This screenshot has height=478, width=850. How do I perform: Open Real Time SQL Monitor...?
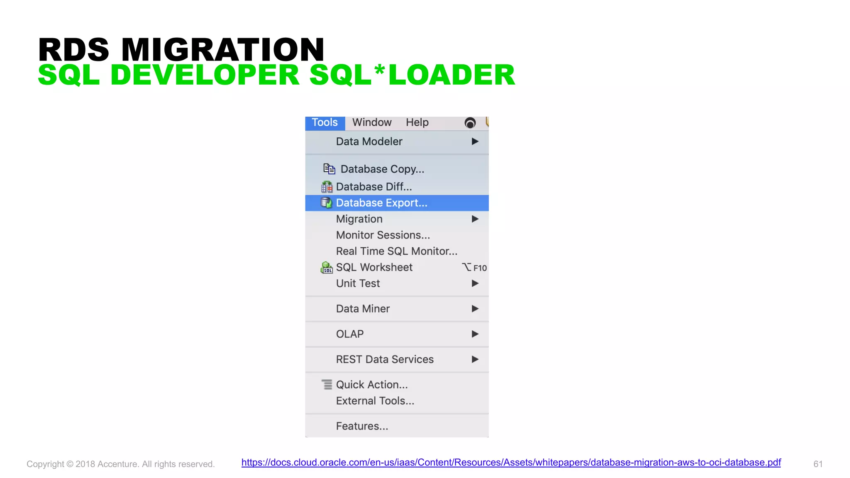click(397, 251)
